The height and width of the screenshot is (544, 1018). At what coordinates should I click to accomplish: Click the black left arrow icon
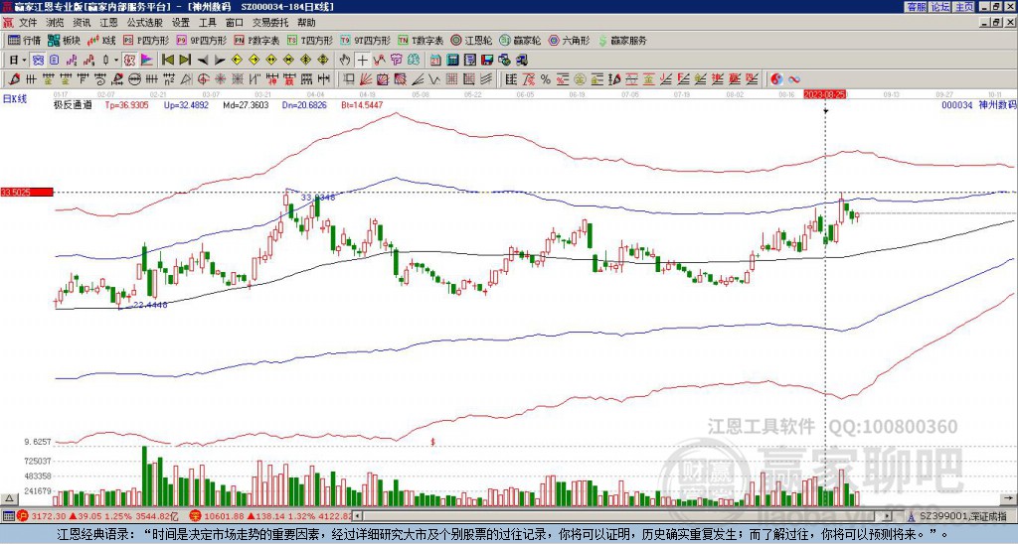203,61
